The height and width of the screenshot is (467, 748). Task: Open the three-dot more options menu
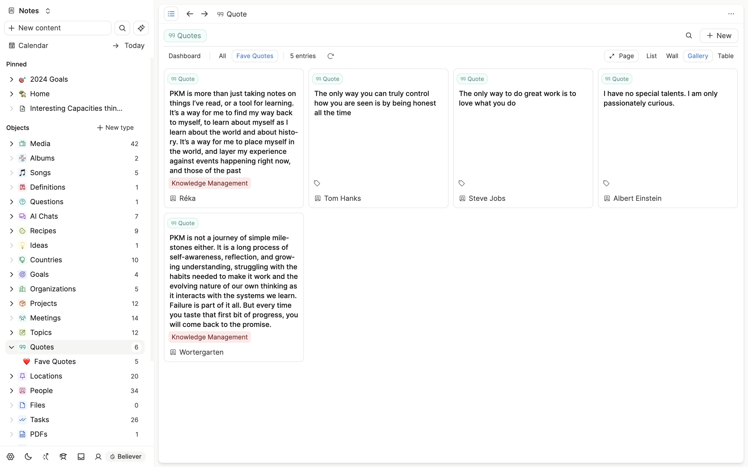[x=731, y=14]
